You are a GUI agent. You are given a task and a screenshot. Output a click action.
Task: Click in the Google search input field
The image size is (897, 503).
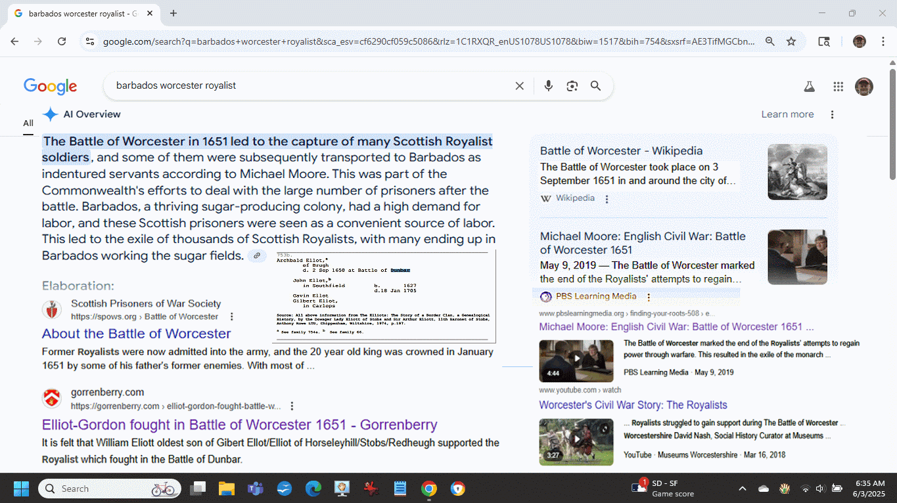tap(309, 86)
